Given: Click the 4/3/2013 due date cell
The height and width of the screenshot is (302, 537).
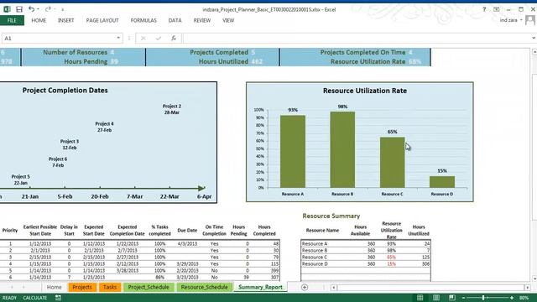Looking at the screenshot, I should (x=187, y=244).
